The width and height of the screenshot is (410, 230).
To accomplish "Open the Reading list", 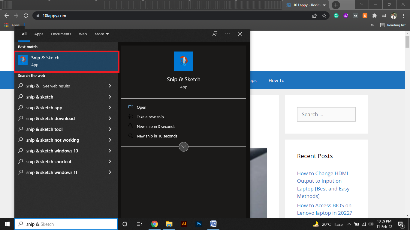I will coord(393,25).
